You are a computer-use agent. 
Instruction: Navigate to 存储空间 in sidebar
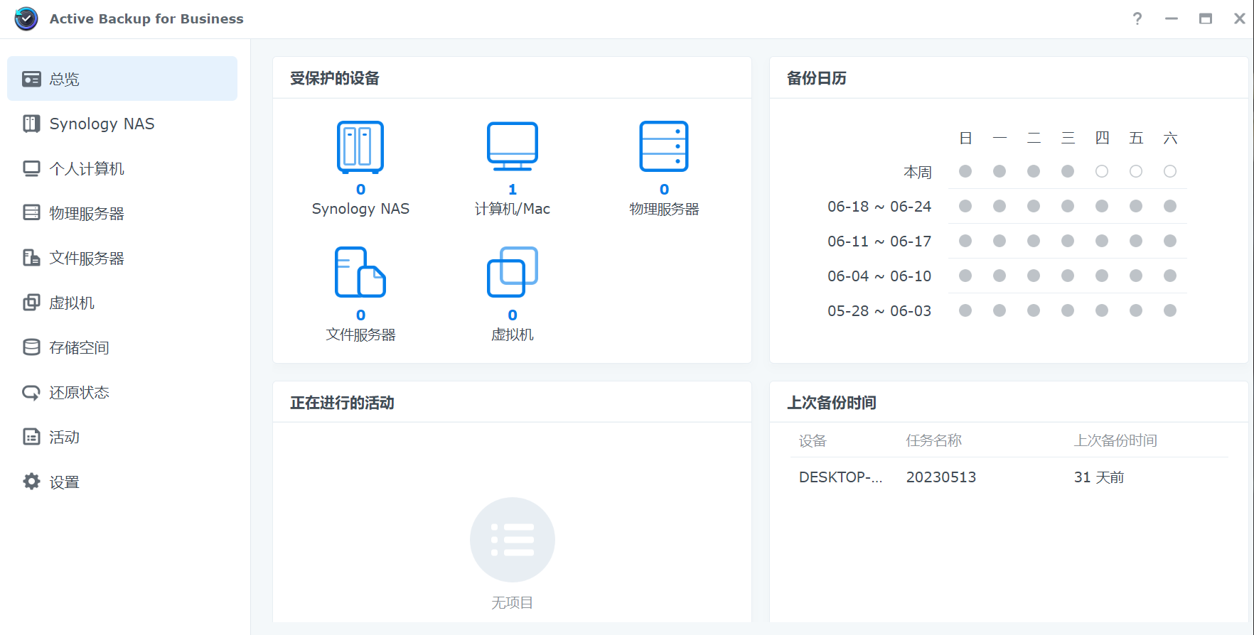pos(122,347)
